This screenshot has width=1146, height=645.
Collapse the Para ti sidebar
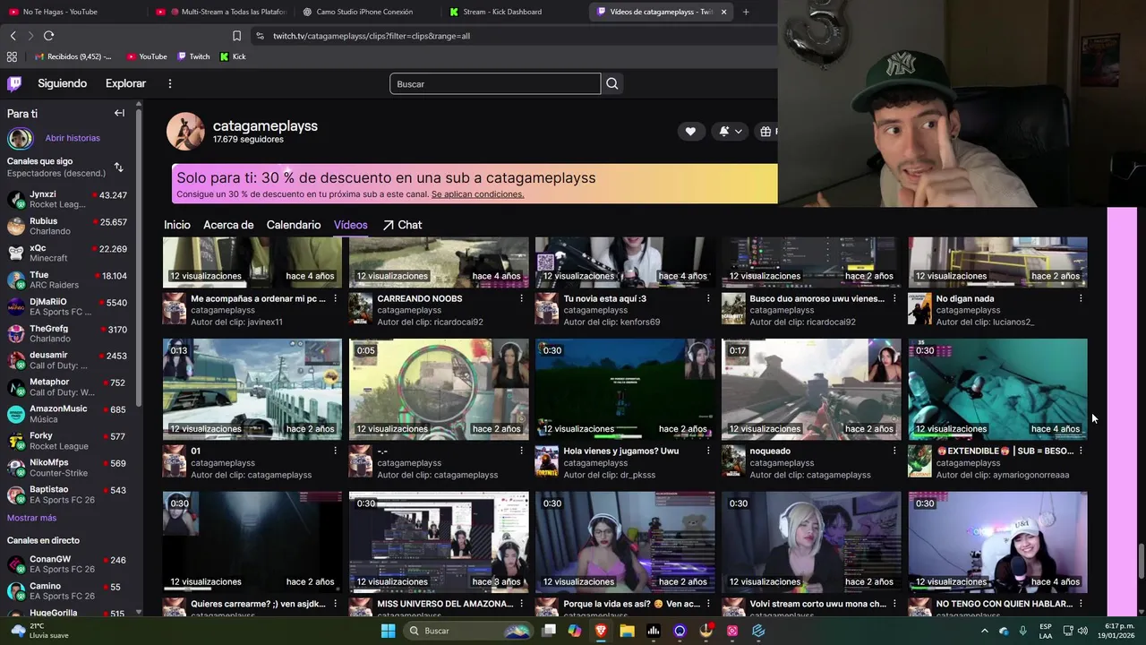tap(119, 113)
